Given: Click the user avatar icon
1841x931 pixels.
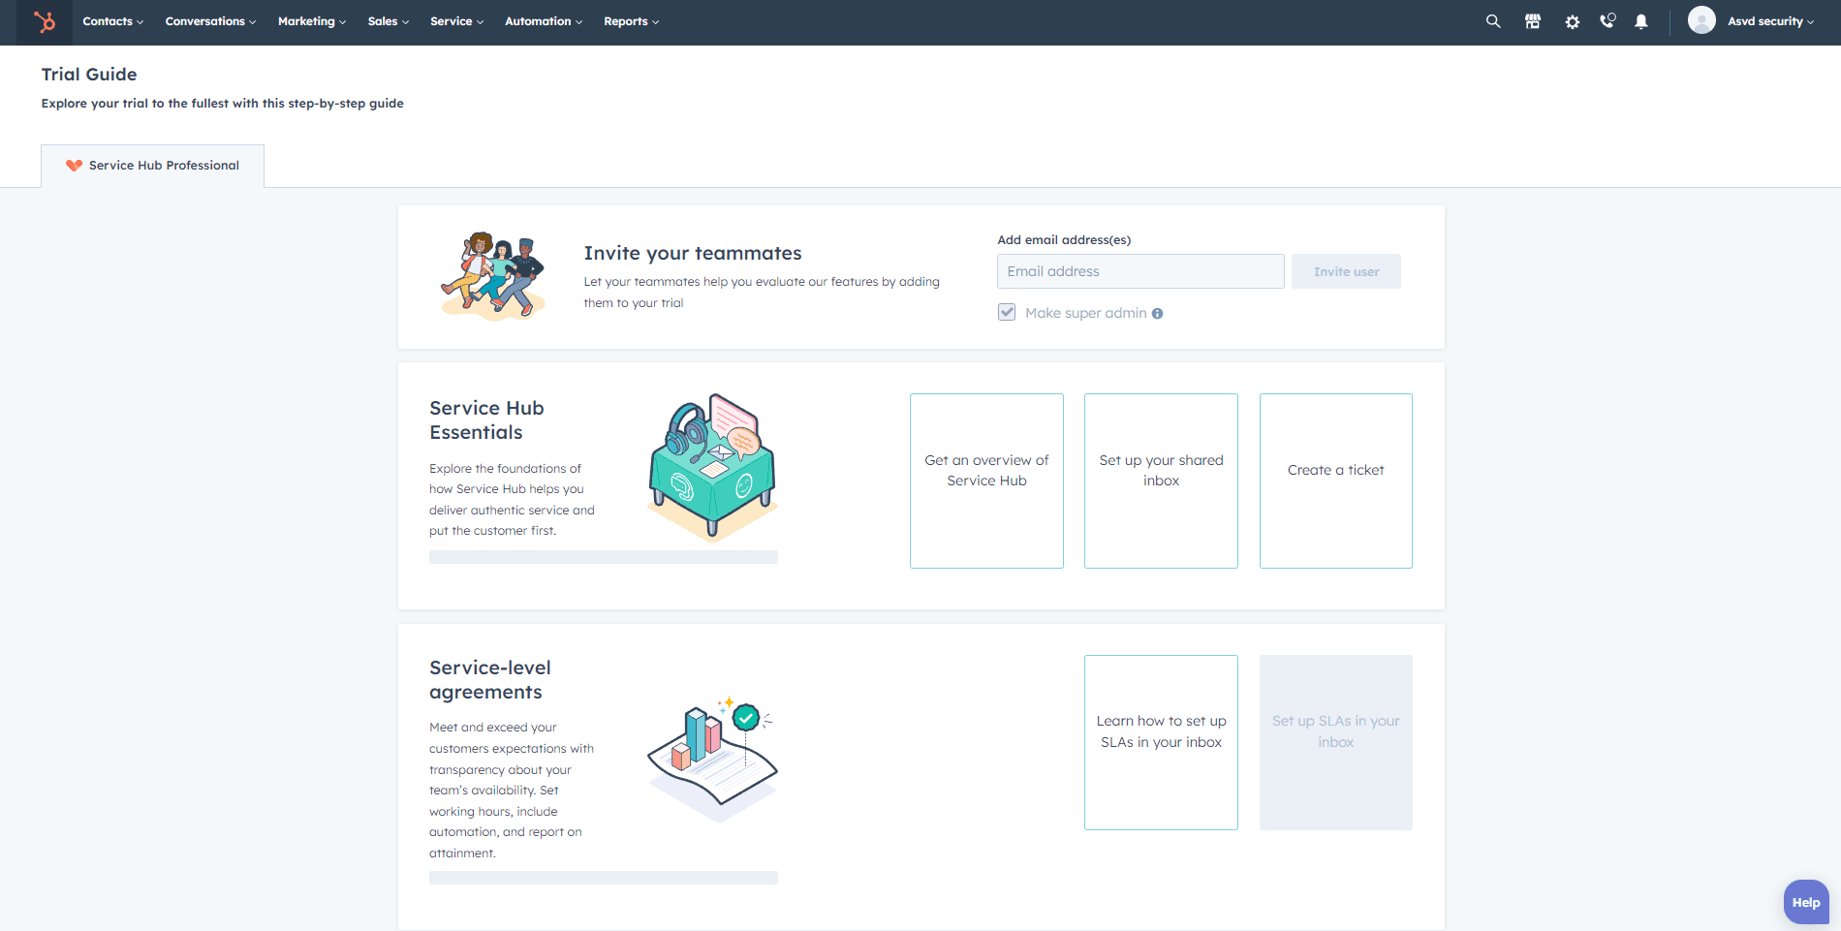Looking at the screenshot, I should click(1701, 20).
